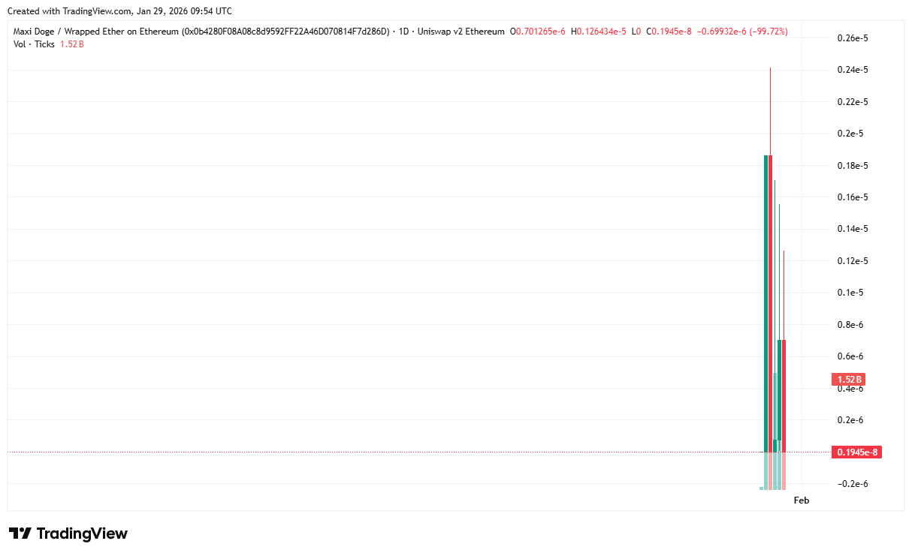912x556 pixels.
Task: Click the 0.26e-5 price axis label
Action: (853, 38)
